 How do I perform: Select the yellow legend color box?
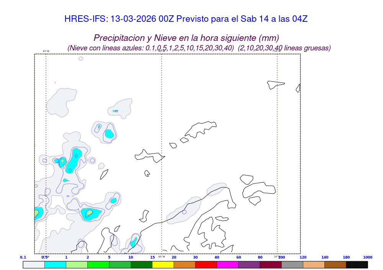[163, 264]
